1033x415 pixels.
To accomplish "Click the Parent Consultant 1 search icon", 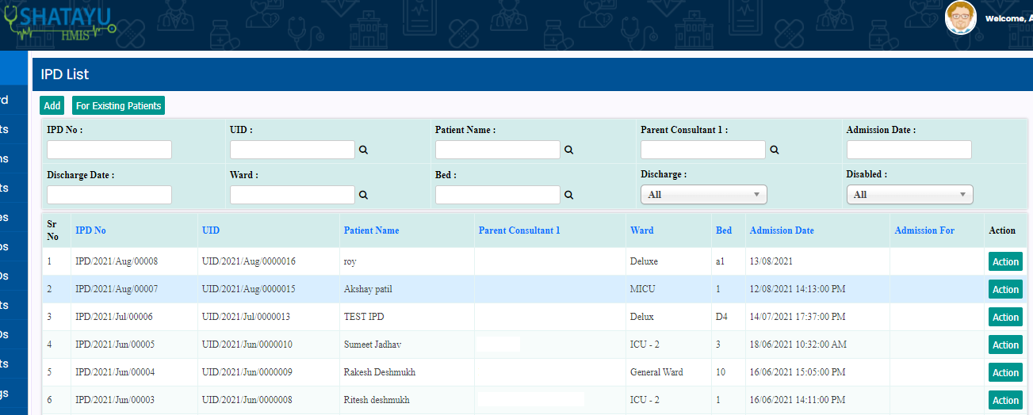I will click(774, 150).
